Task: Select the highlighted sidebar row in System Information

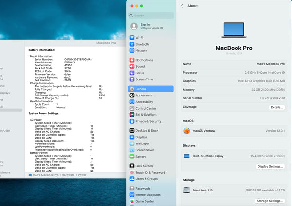Action: tap(11, 110)
